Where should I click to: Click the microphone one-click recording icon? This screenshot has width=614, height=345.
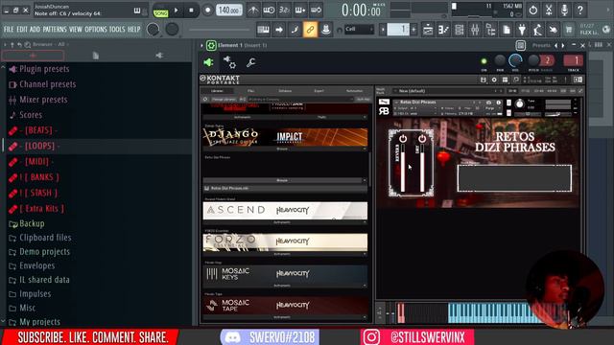tap(565, 10)
